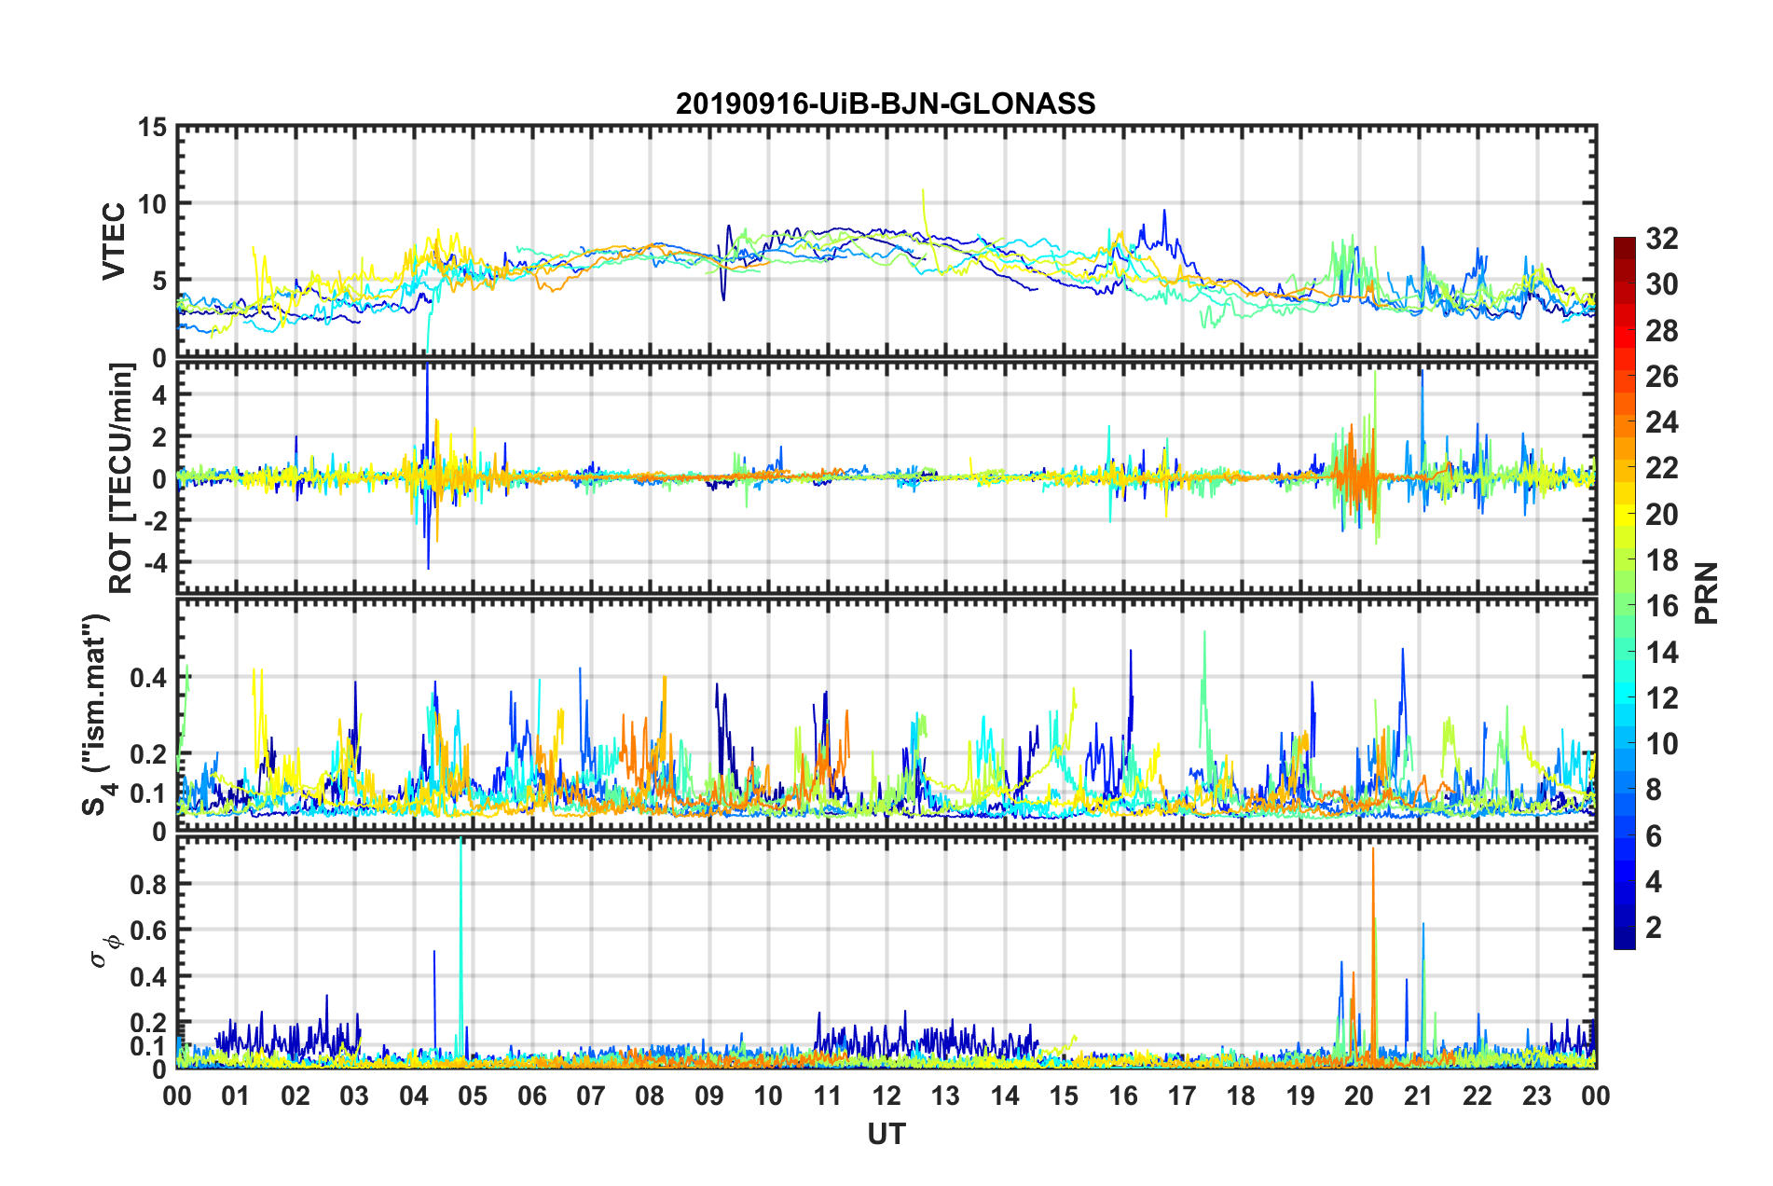The width and height of the screenshot is (1773, 1186).
Task: Select the UT hour tick 19
Action: 1300,1096
